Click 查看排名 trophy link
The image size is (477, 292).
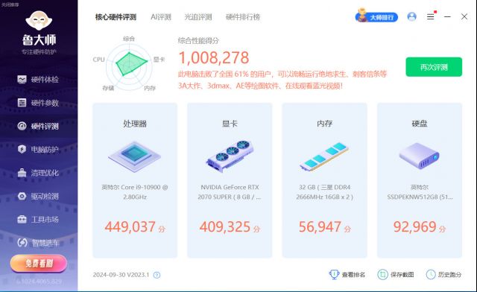click(347, 275)
